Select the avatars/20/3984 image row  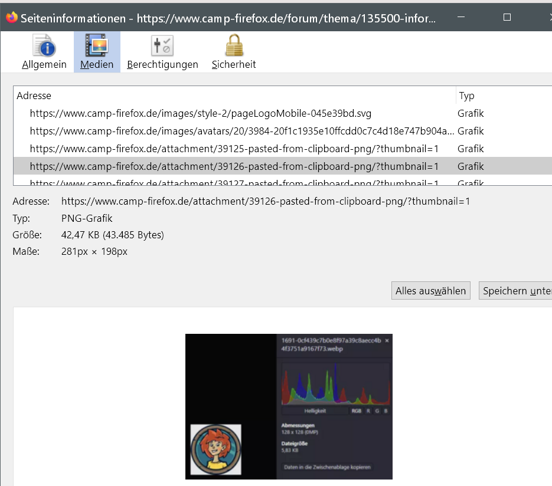[x=242, y=131]
